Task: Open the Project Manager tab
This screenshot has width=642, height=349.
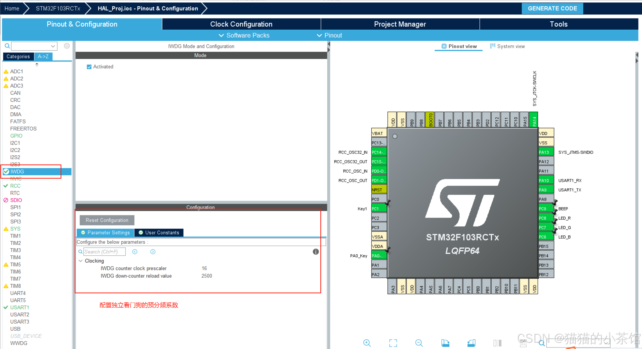Action: [x=400, y=24]
